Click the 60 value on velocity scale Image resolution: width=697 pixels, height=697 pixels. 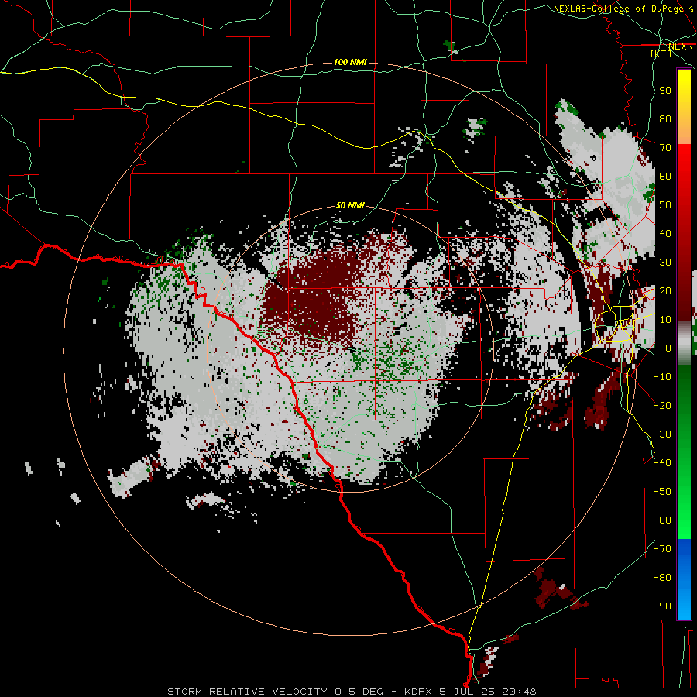665,177
